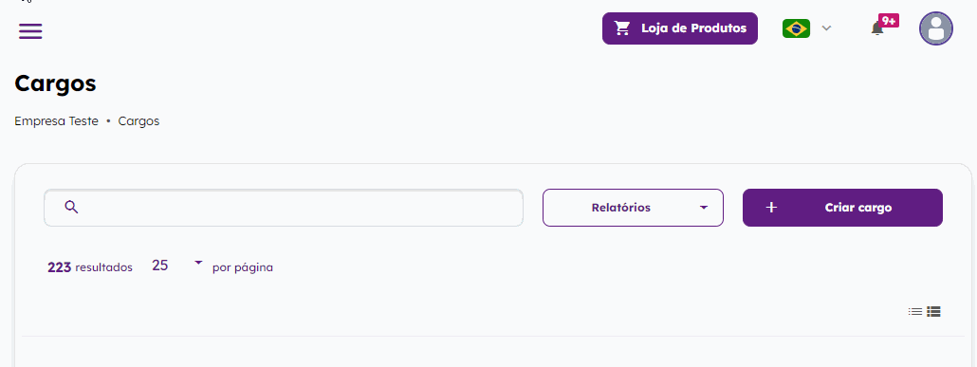Open the notifications bell
Screen dimensions: 977x367
coord(877,28)
